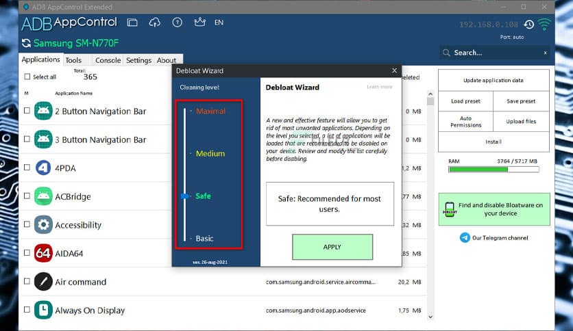573x331 pixels.
Task: Click the Air command app icon
Action: click(x=43, y=282)
